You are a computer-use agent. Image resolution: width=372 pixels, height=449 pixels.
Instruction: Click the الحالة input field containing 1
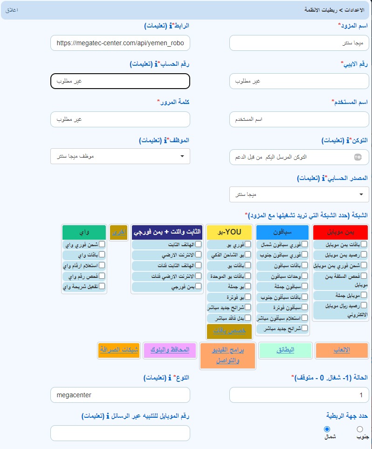pyautogui.click(x=299, y=395)
